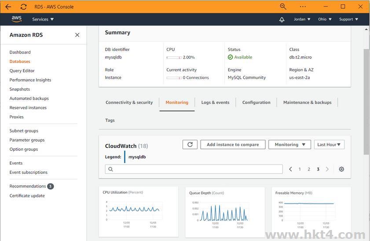This screenshot has width=370, height=241.
Task: Open the Jordan account dropdown
Action: click(x=302, y=19)
